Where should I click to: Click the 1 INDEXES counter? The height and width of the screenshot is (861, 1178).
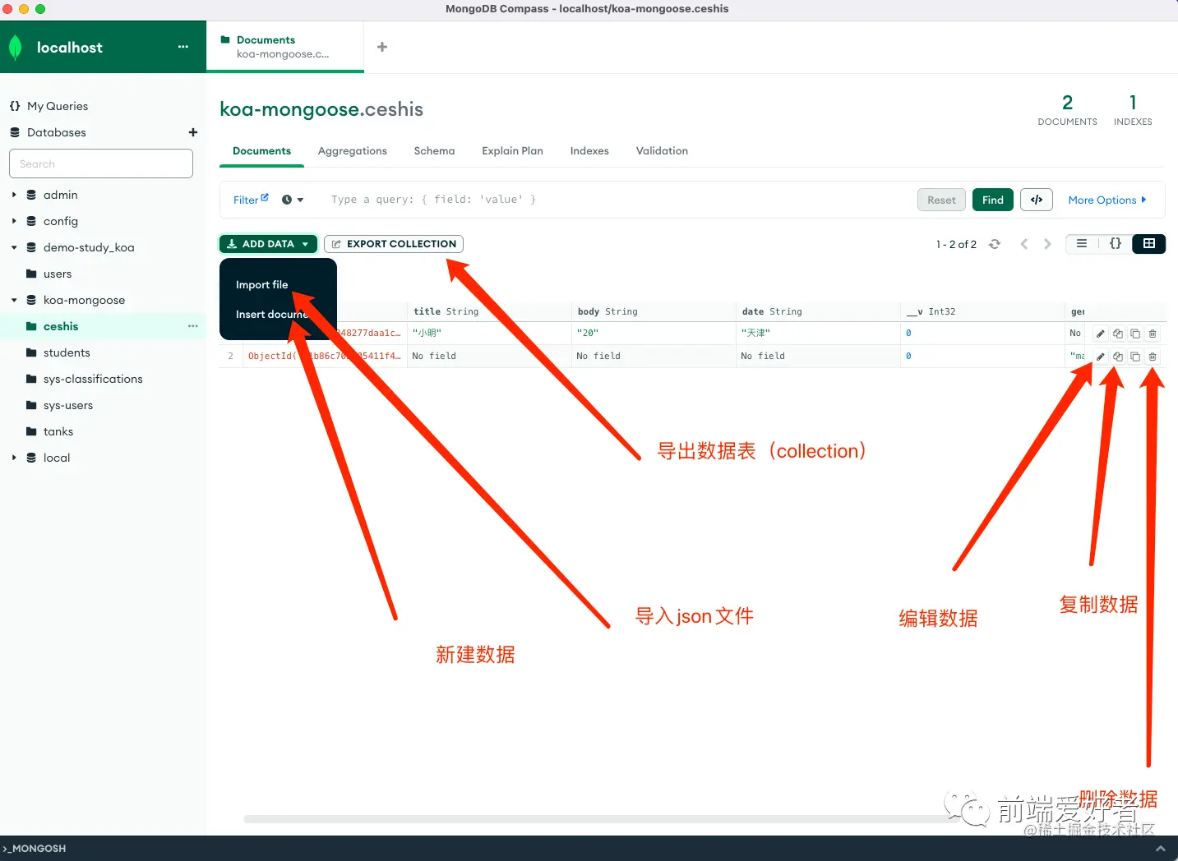pyautogui.click(x=1133, y=109)
